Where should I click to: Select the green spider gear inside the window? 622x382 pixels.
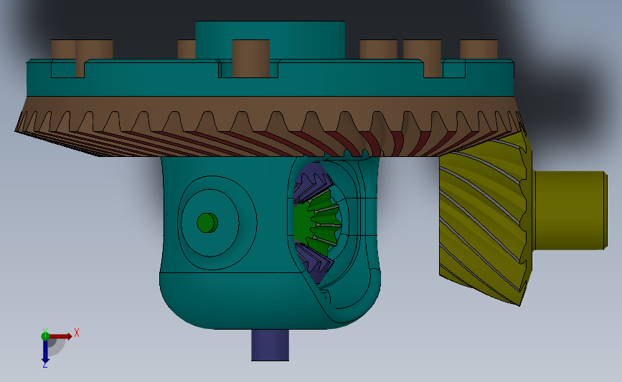tap(318, 224)
